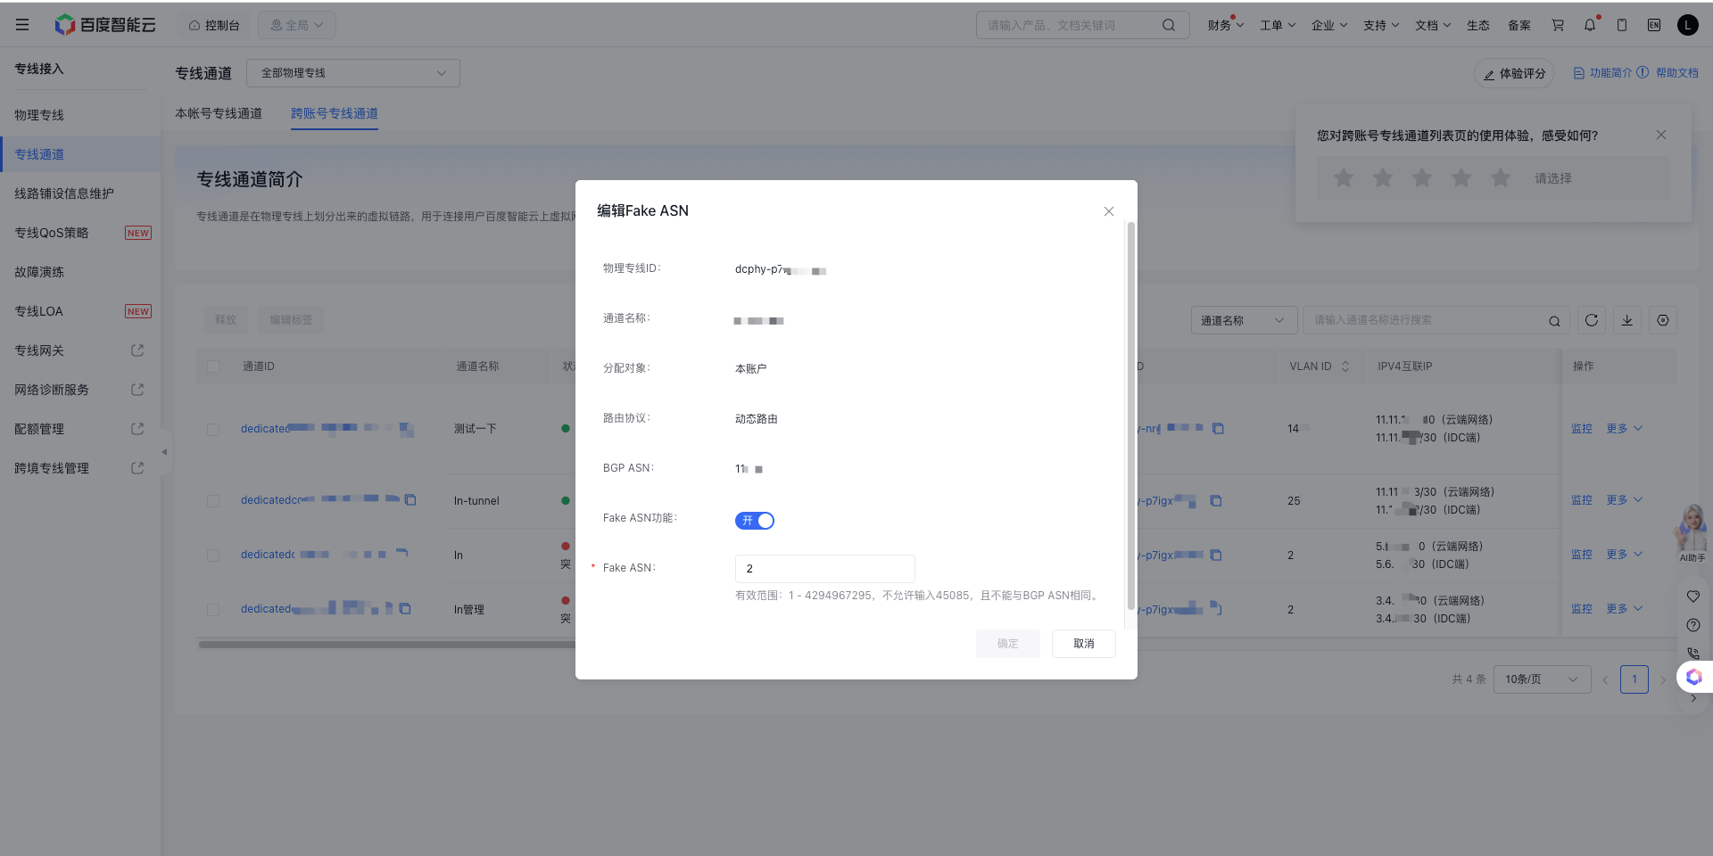Open the 全部物理专线 dropdown
Image resolution: width=1713 pixels, height=856 pixels.
(x=353, y=73)
